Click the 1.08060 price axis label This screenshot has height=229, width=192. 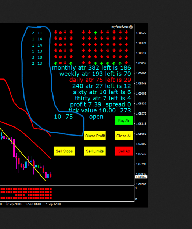pos(141,134)
